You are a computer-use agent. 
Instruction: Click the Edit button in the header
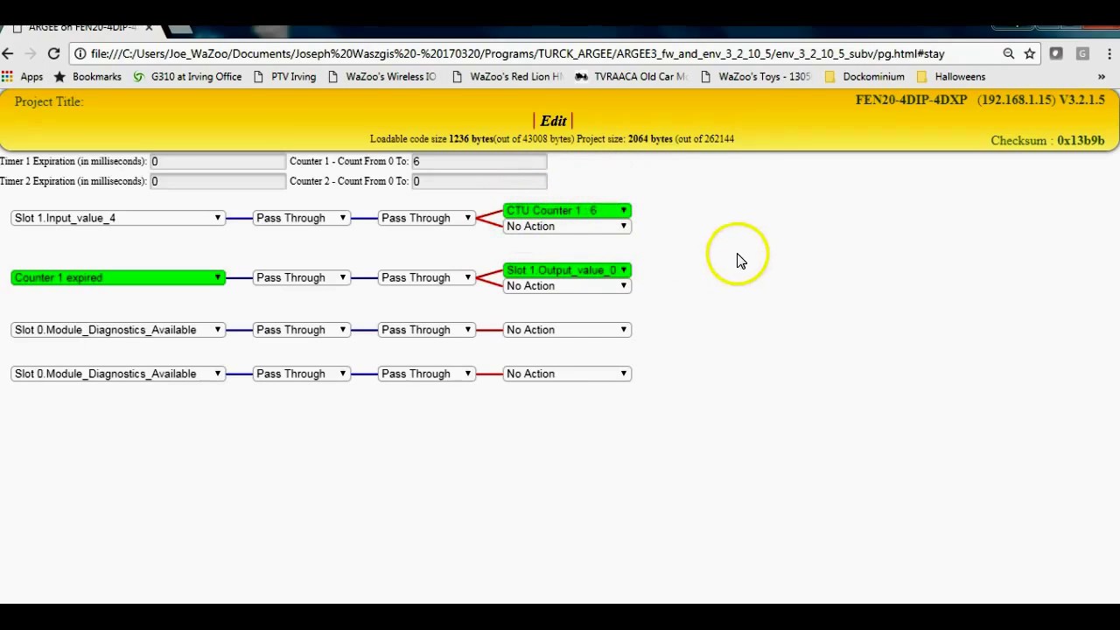tap(553, 121)
